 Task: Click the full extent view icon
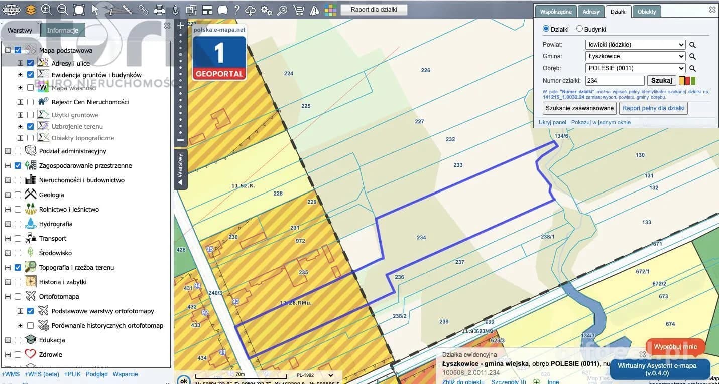(x=79, y=10)
